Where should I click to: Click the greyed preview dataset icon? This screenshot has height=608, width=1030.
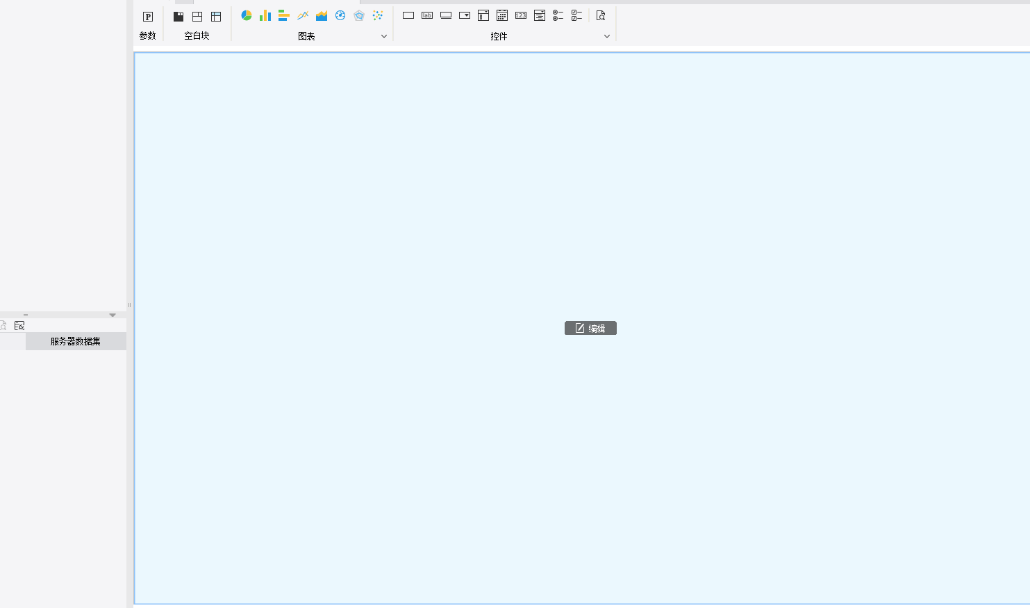(x=3, y=325)
